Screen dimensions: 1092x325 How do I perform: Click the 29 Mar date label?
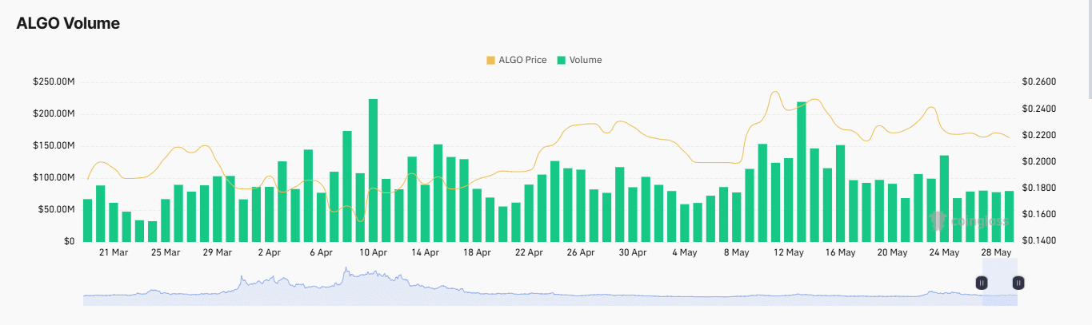[x=217, y=252]
